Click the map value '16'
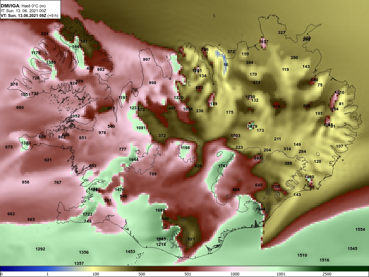 tap(226, 65)
